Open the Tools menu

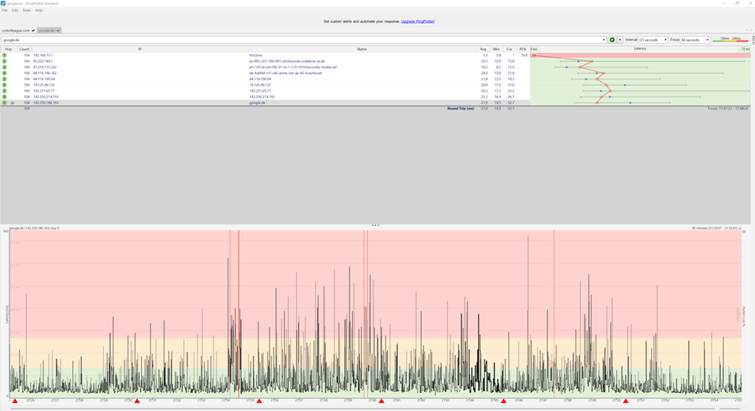[x=26, y=10]
